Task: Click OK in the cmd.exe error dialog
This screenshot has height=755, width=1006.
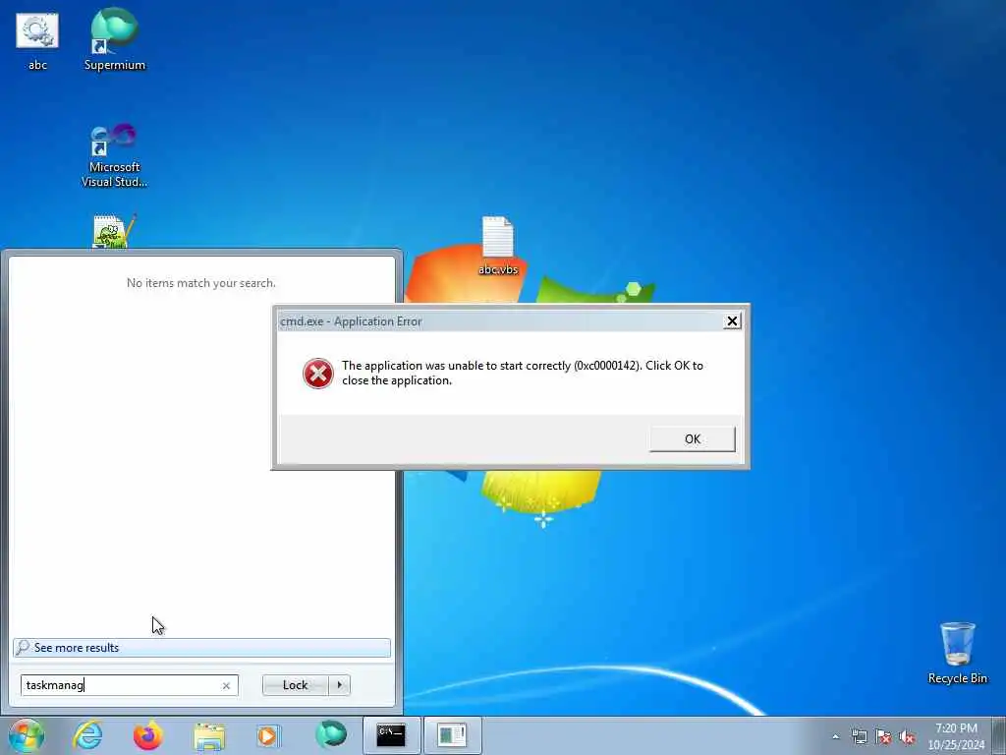Action: (x=693, y=439)
